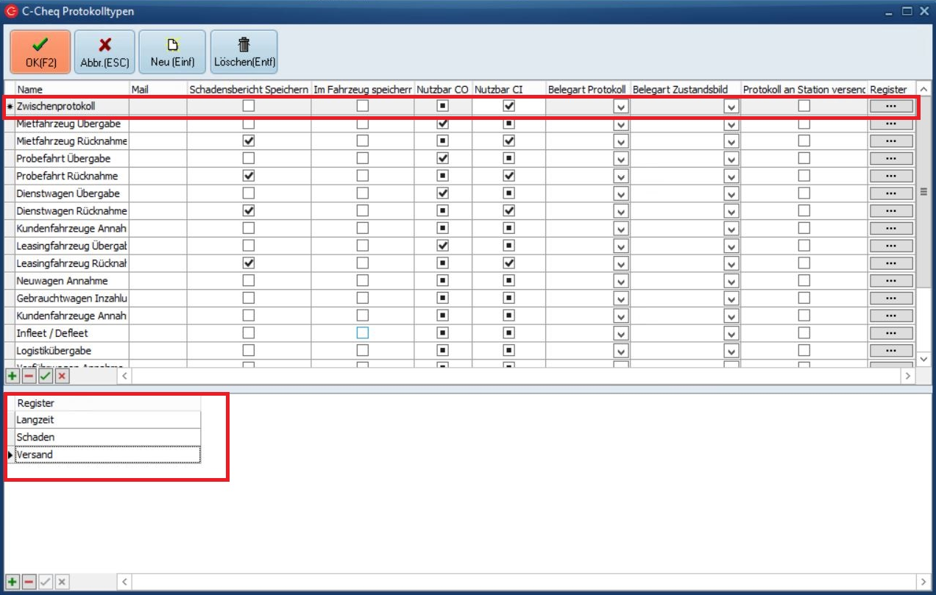
Task: Open Belegart Protokoll dropdown for Neuwagen Annahme
Action: (620, 281)
